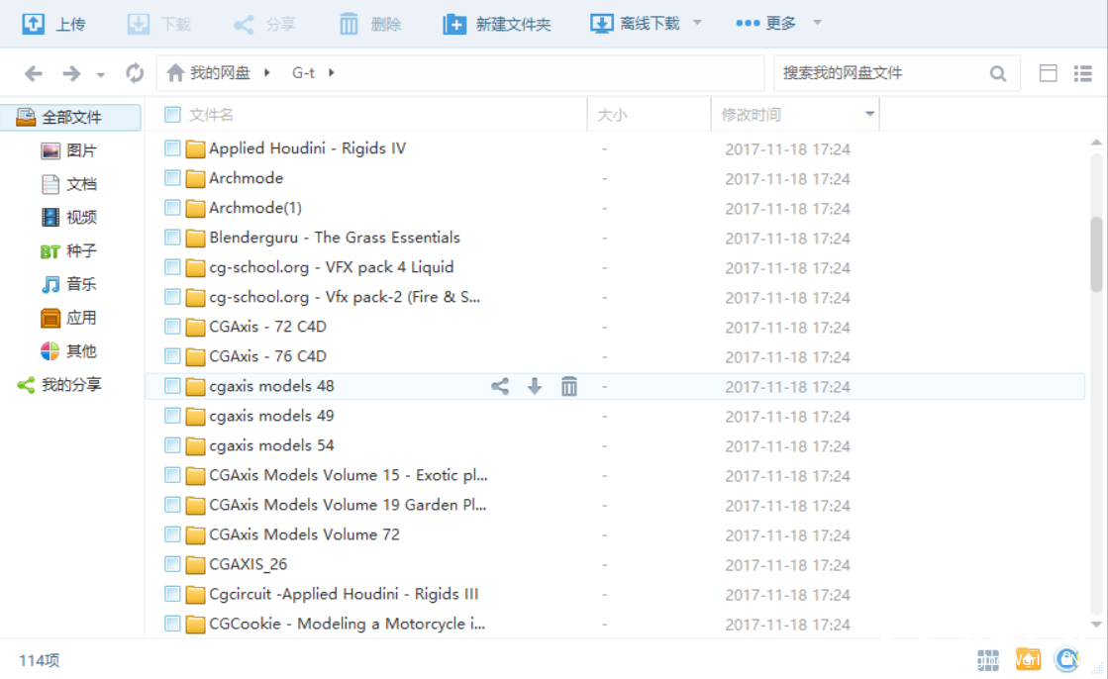Viewport: 1108px width, 679px height.
Task: Open Music (音乐) category
Action: pyautogui.click(x=68, y=285)
